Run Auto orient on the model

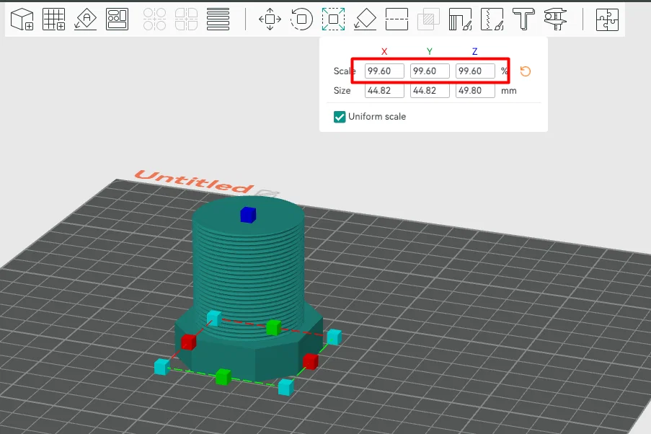[86, 19]
